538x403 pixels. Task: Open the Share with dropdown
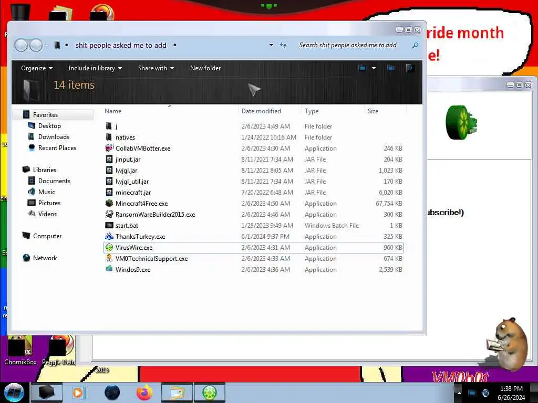(x=156, y=68)
